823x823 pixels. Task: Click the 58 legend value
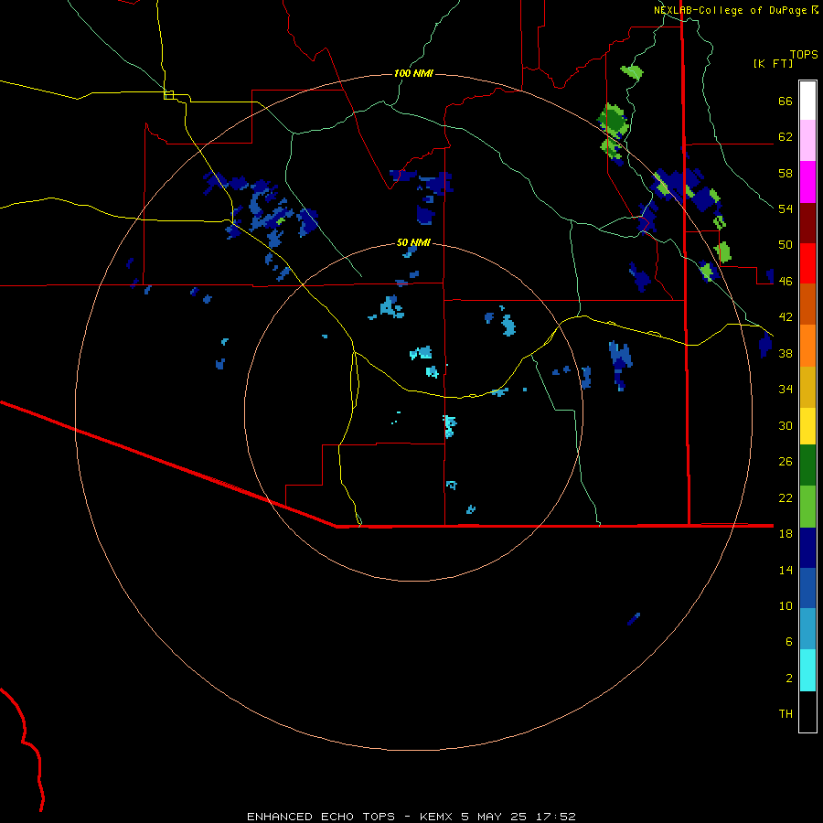(x=786, y=173)
